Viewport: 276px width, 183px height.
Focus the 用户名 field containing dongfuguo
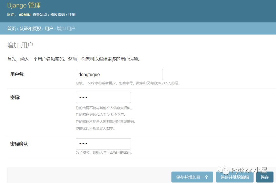[119, 75]
